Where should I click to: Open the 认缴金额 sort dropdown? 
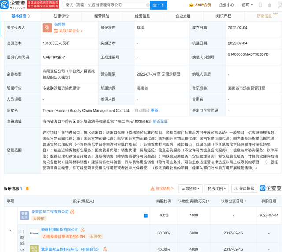pyautogui.click(x=190, y=189)
